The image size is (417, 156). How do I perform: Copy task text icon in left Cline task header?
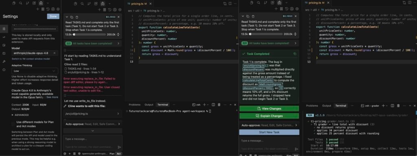[72, 17]
